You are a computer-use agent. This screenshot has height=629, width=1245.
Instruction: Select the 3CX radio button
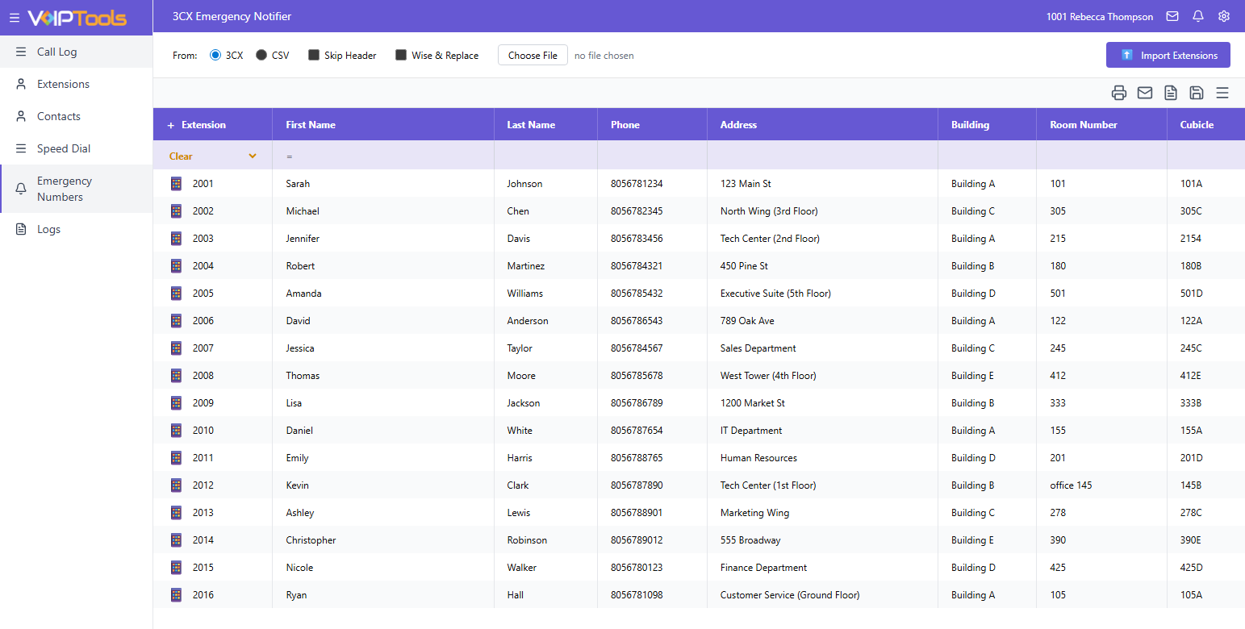coord(215,56)
